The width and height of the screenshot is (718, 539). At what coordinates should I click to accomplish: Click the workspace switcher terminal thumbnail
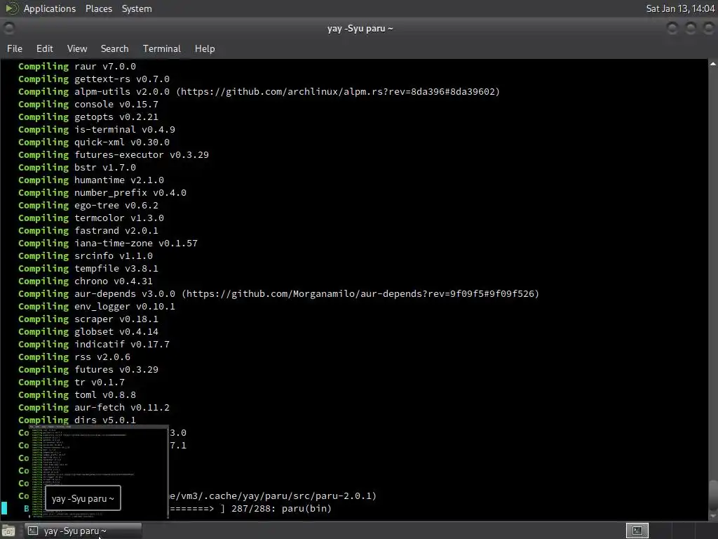click(637, 531)
